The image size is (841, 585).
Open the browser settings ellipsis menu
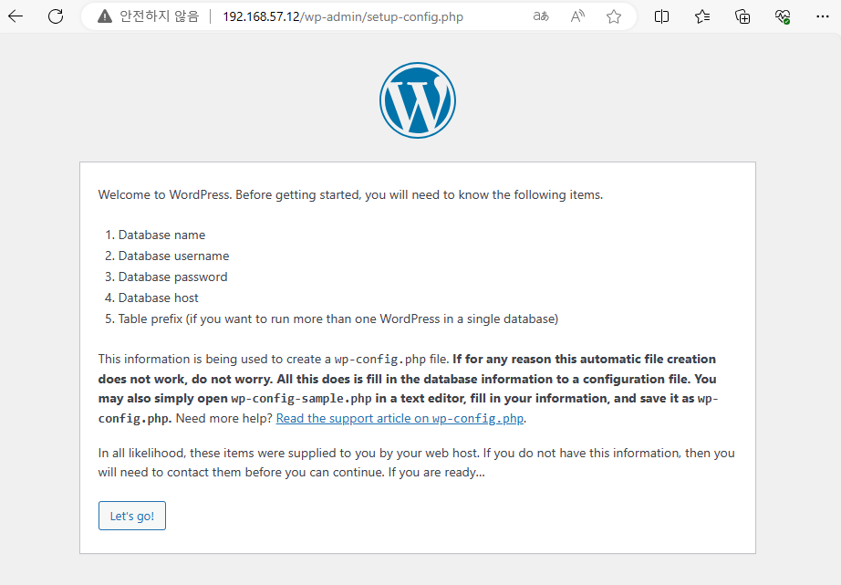pos(822,16)
